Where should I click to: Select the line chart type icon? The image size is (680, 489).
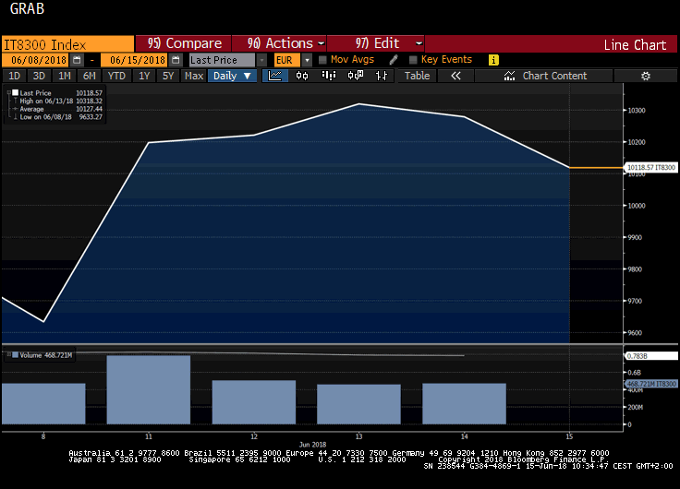pyautogui.click(x=275, y=76)
